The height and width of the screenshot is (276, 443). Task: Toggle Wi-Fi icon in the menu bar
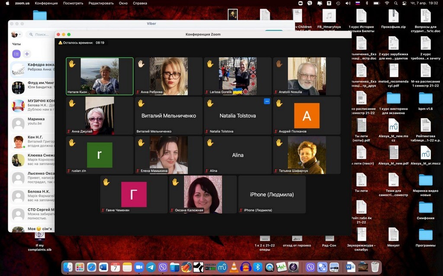[x=387, y=3]
